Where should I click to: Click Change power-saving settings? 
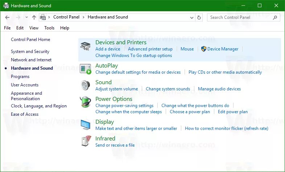click(124, 106)
